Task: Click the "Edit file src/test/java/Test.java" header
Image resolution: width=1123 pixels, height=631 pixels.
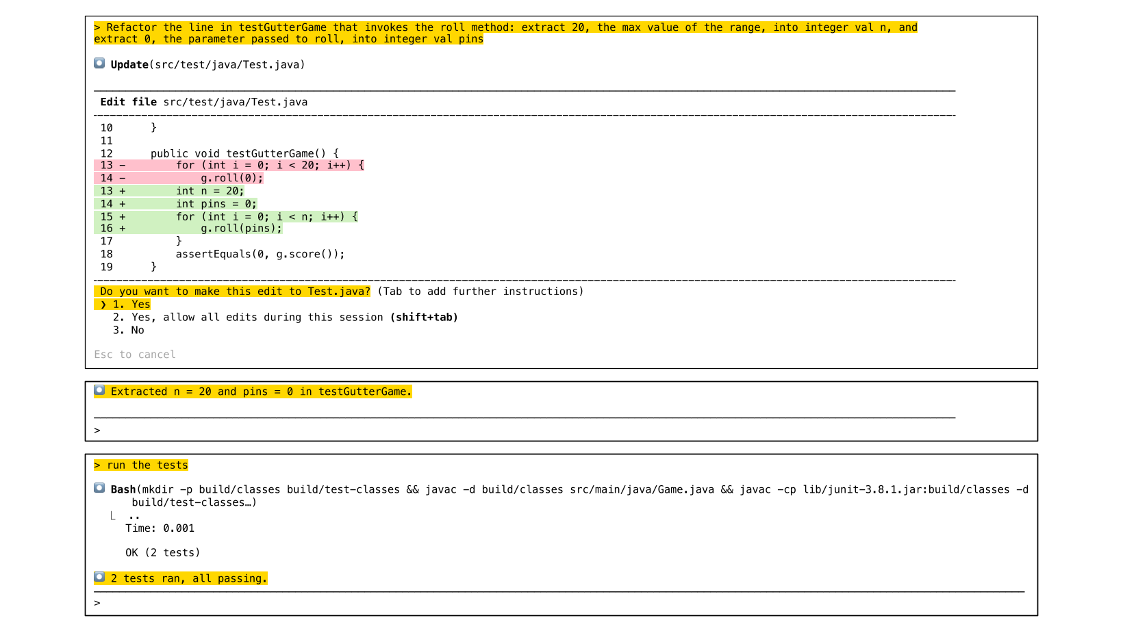Action: pos(204,102)
